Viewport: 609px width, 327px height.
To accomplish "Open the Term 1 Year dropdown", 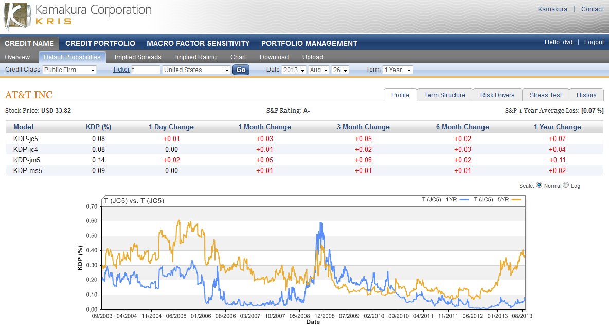I will (x=397, y=70).
